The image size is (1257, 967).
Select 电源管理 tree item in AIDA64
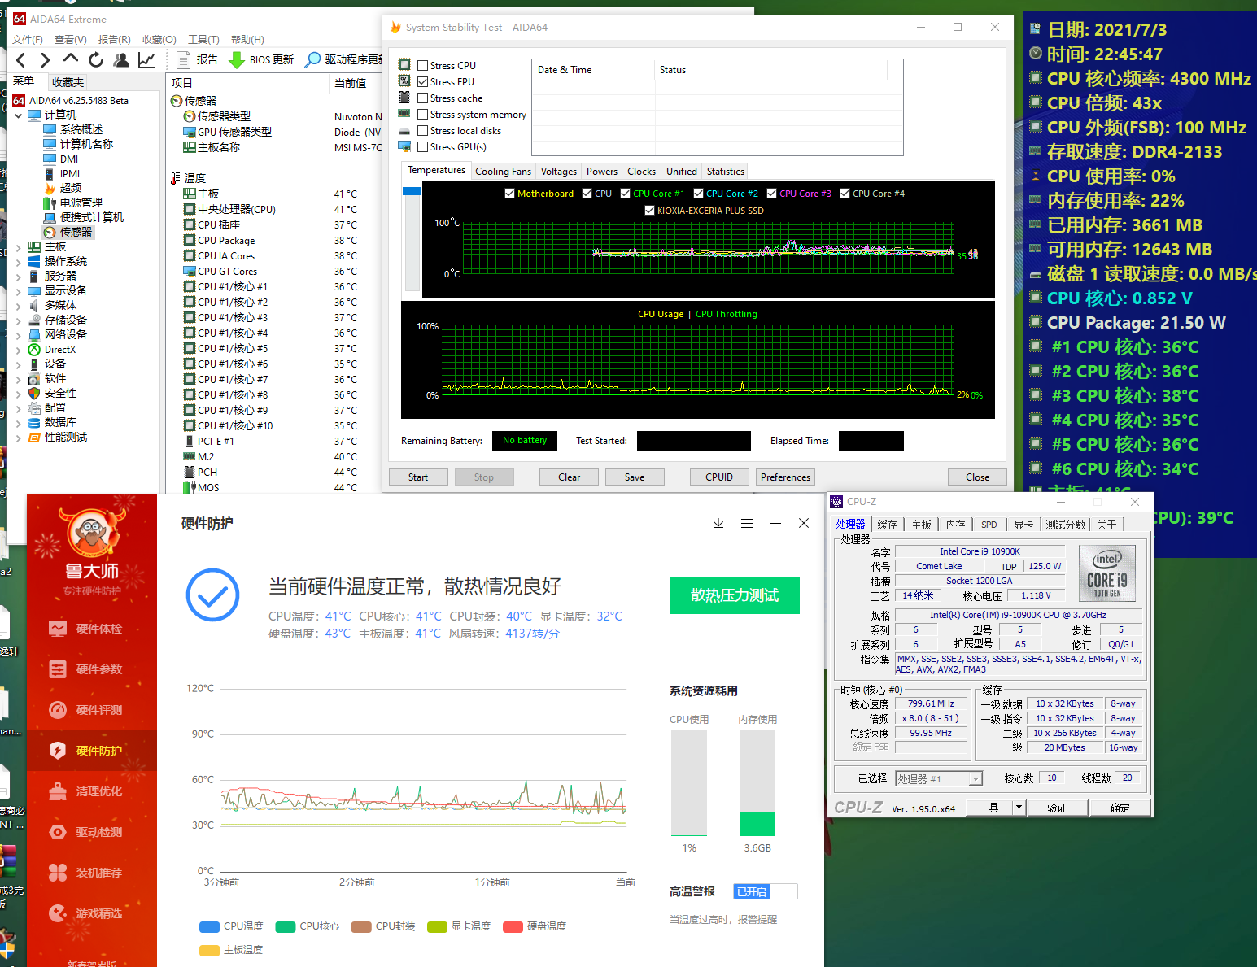tap(81, 203)
